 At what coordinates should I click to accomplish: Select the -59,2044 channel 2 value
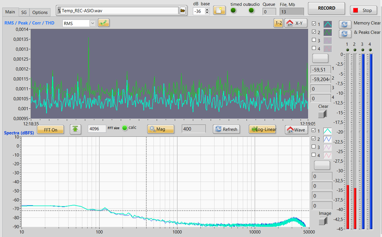pos(321,79)
